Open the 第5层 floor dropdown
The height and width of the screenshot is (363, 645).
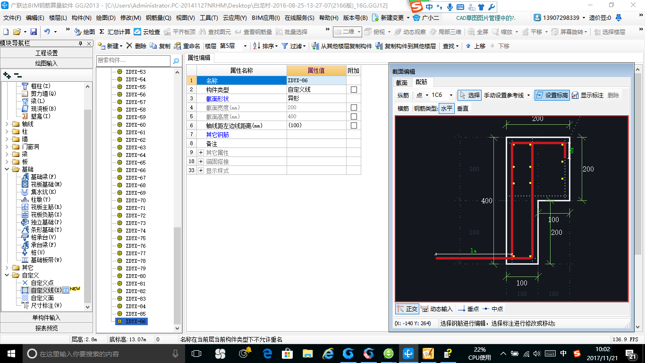pos(245,46)
